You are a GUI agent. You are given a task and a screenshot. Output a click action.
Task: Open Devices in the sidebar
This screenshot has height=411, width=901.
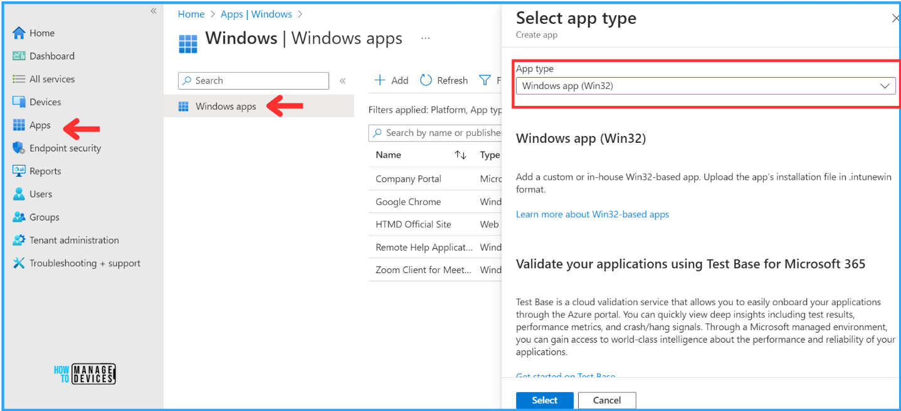[x=45, y=102]
